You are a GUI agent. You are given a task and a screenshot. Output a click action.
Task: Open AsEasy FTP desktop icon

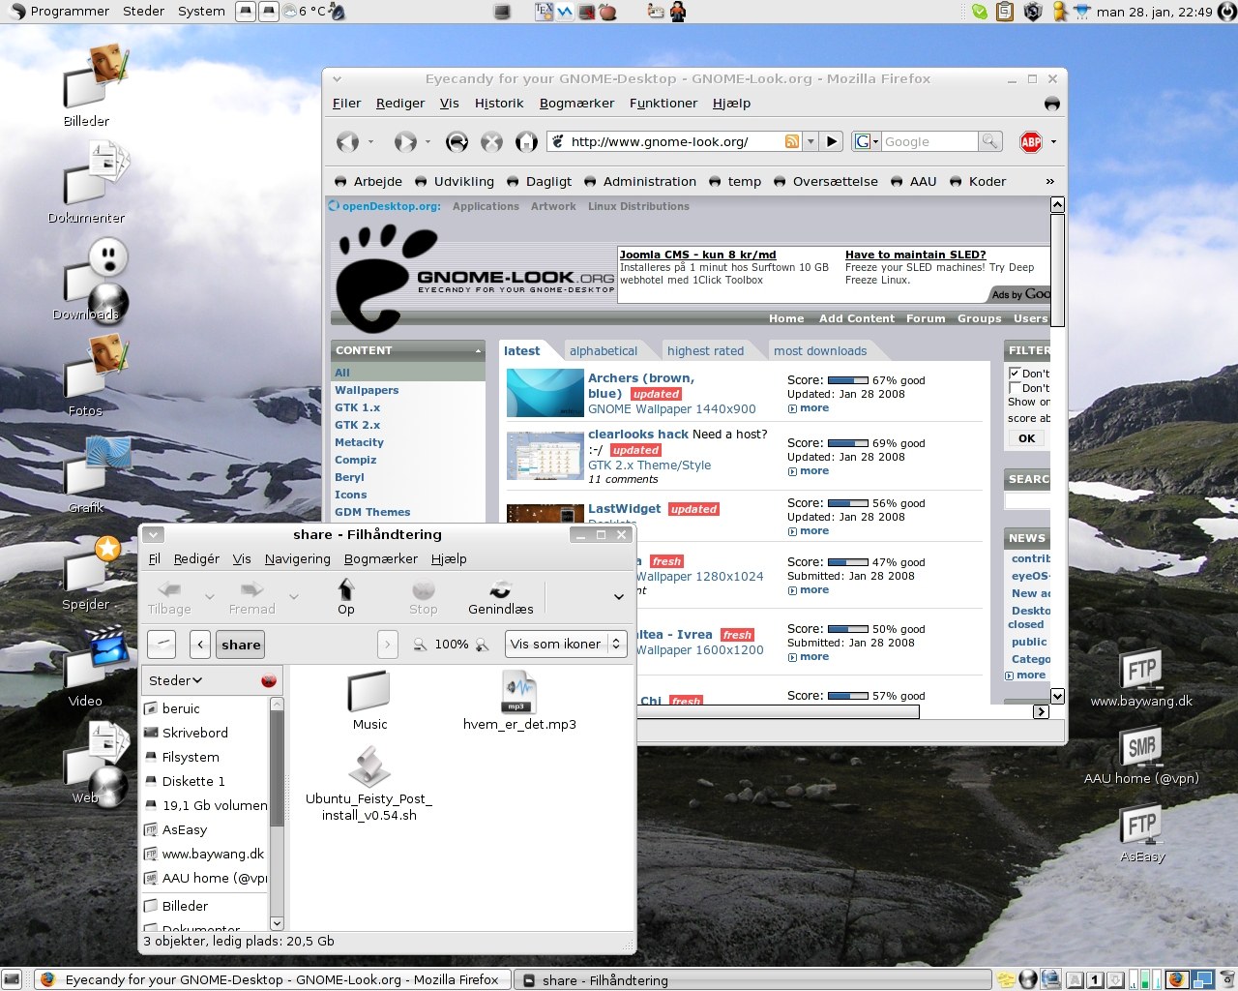(1141, 834)
